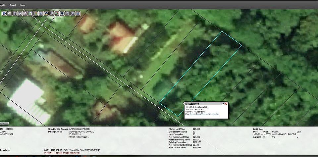
Task: Activate the green polygon select tool
Action: point(30,14)
